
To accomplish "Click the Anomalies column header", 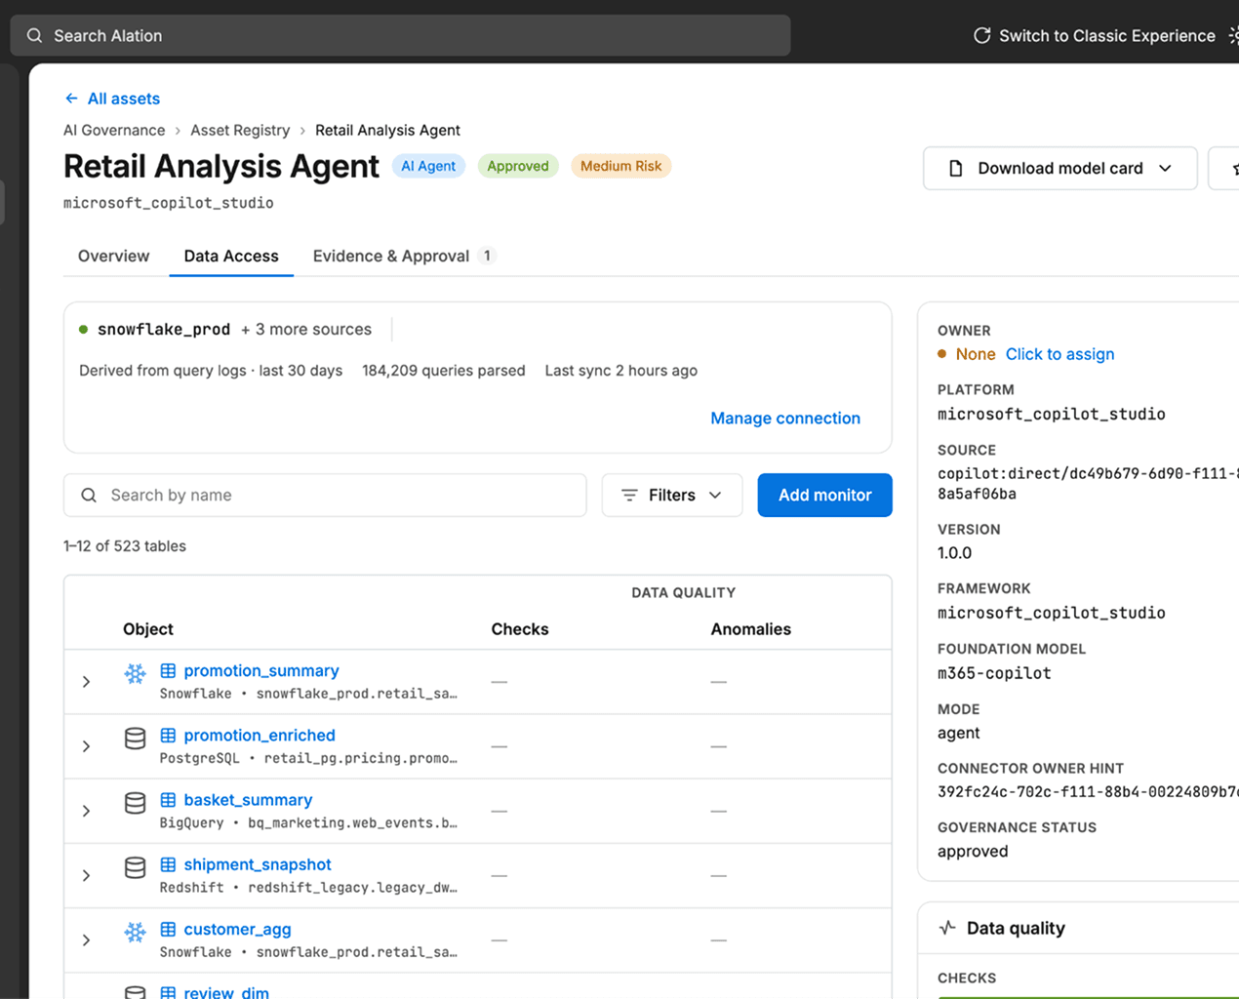I will coord(750,629).
